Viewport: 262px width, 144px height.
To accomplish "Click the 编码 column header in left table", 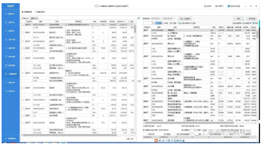I will point(41,22).
